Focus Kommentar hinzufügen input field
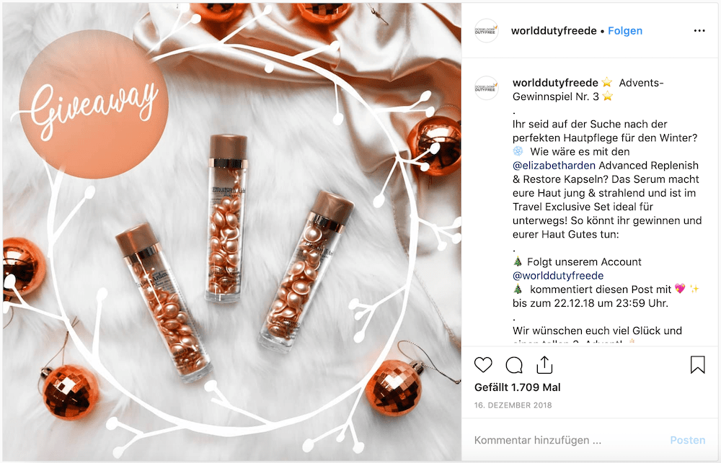721x463 pixels. pyautogui.click(x=570, y=440)
